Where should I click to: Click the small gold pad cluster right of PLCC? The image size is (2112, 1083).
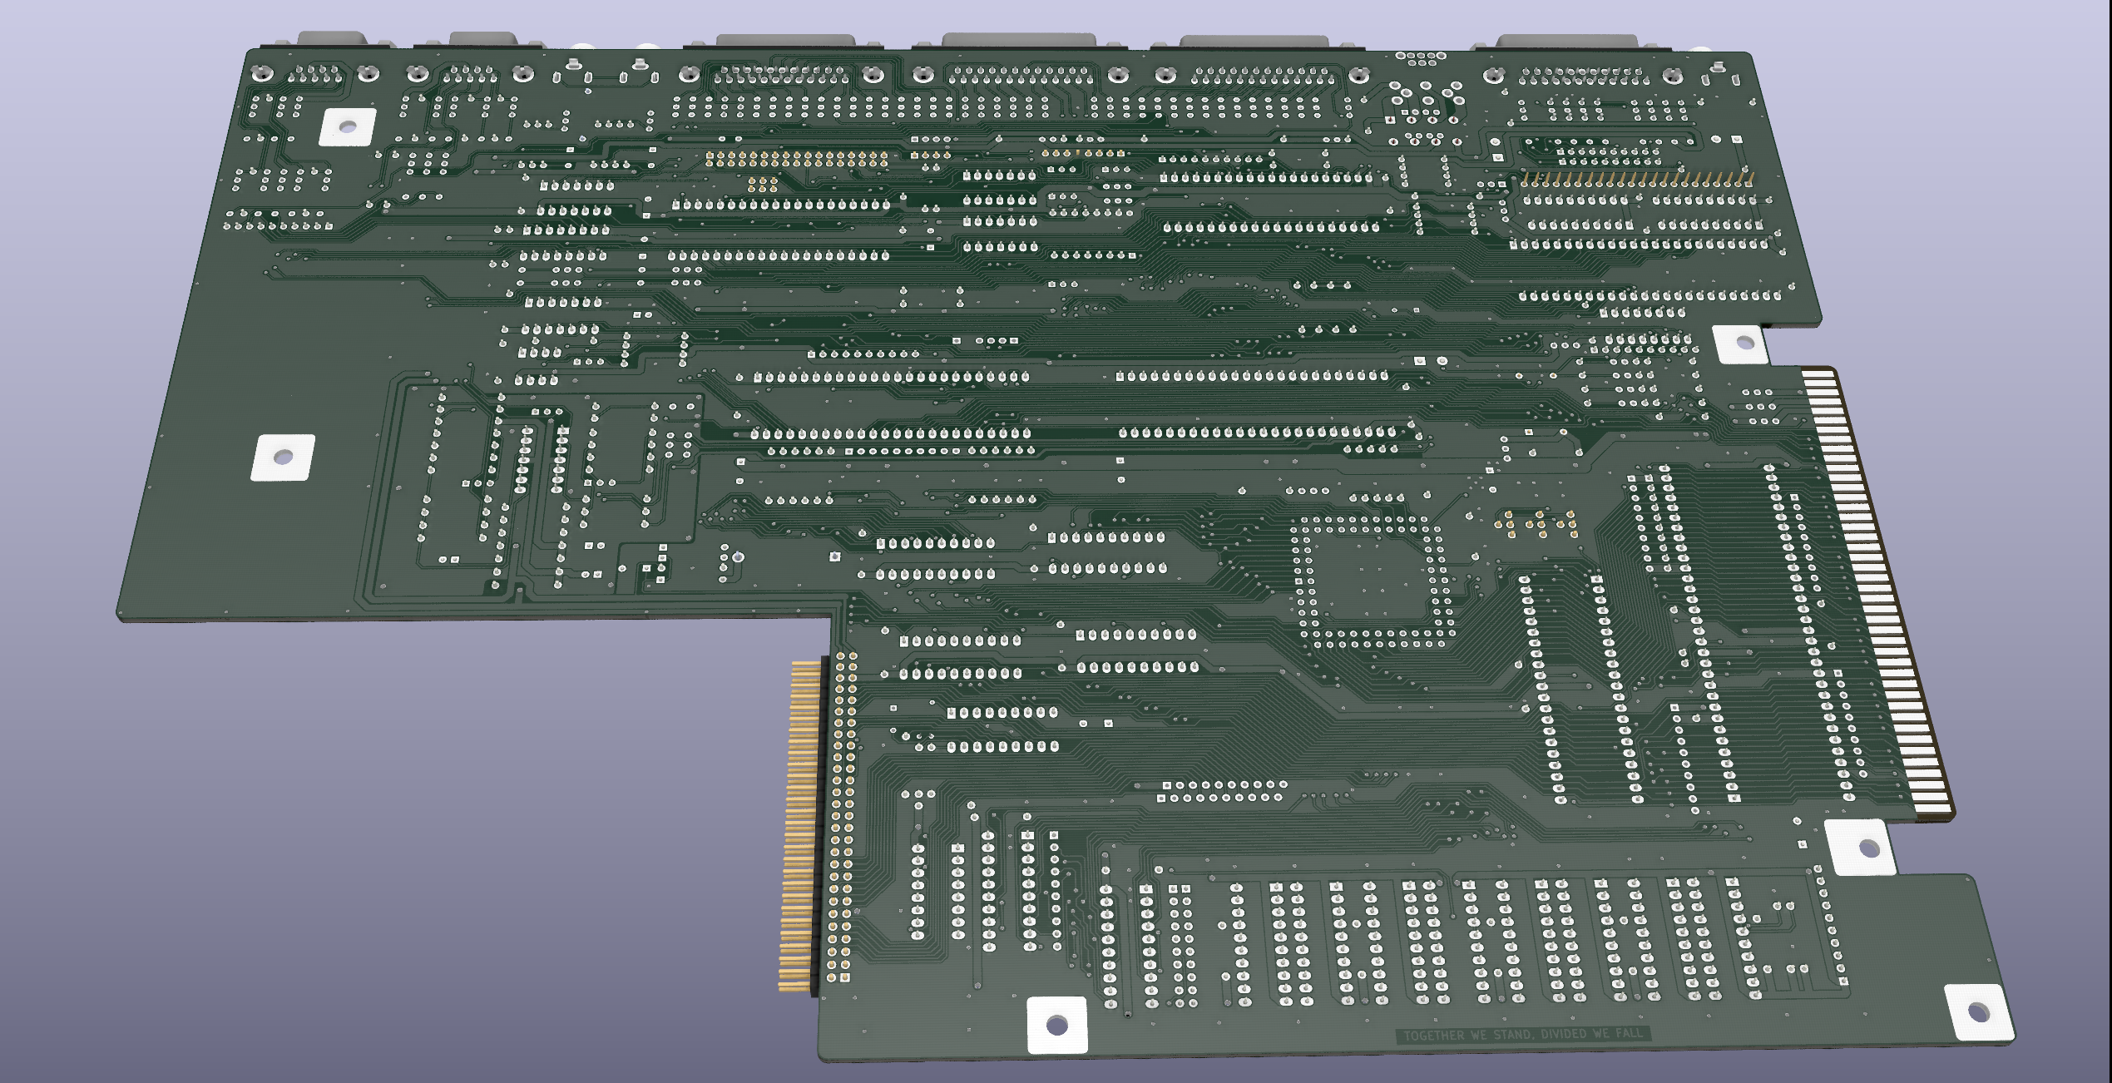pos(1539,522)
